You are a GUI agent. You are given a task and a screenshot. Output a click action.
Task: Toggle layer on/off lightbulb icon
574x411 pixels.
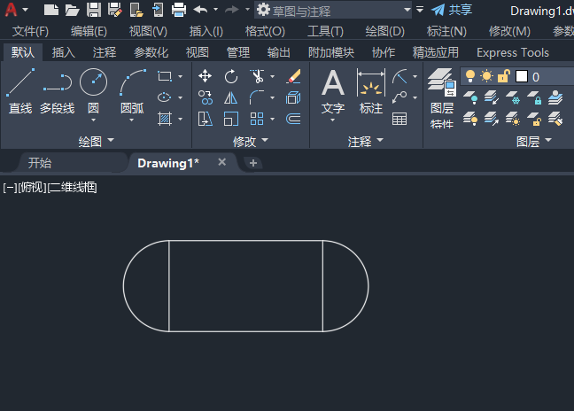click(470, 77)
